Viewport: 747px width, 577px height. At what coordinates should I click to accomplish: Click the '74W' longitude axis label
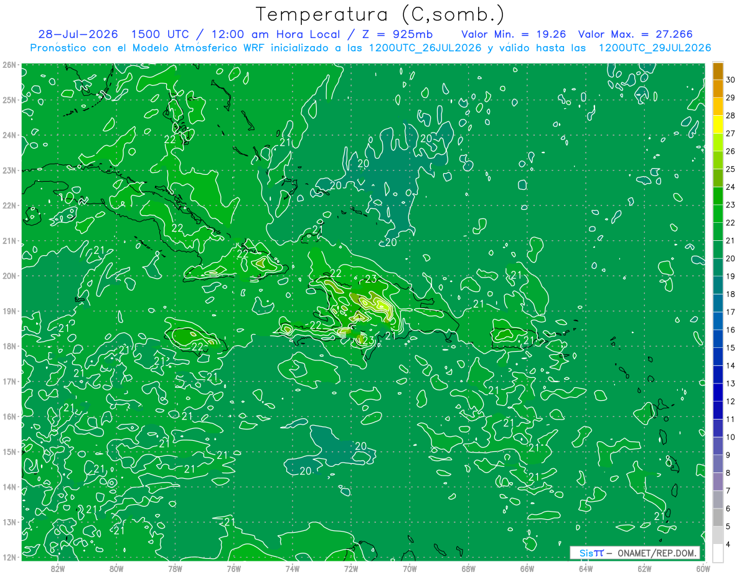pyautogui.click(x=292, y=568)
